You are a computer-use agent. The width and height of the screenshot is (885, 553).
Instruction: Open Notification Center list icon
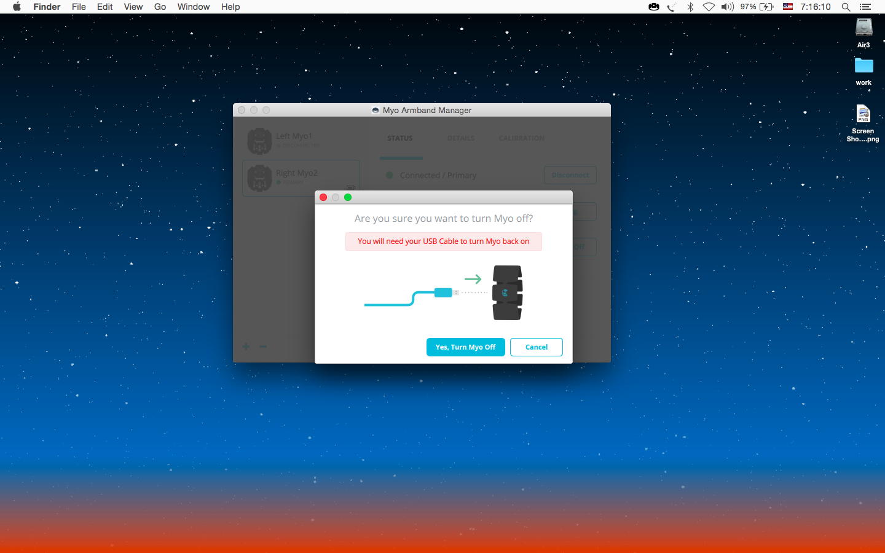tap(865, 7)
